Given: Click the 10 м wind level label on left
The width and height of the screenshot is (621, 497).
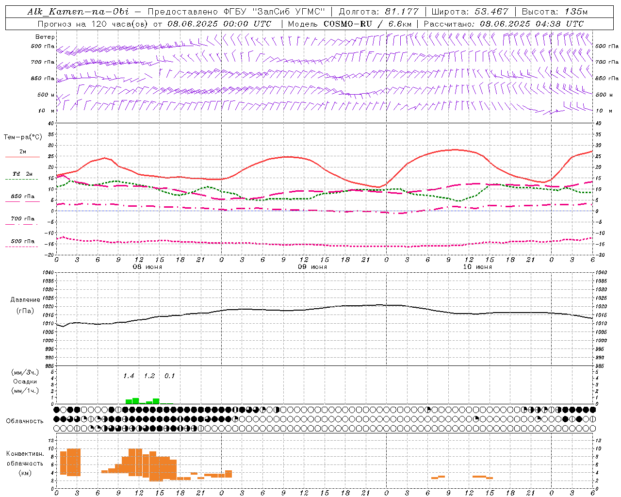Looking at the screenshot, I should click(47, 111).
